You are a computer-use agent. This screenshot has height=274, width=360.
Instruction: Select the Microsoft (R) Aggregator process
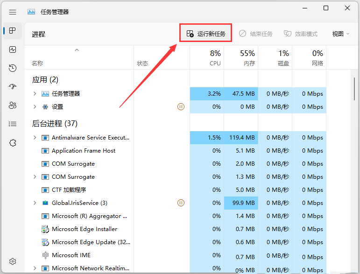[176, 216]
